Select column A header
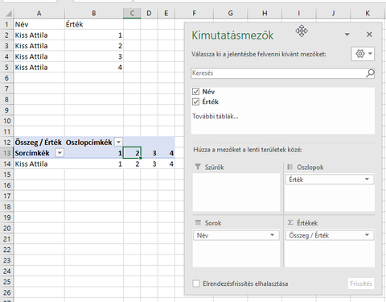This screenshot has width=386, height=302. tap(39, 13)
